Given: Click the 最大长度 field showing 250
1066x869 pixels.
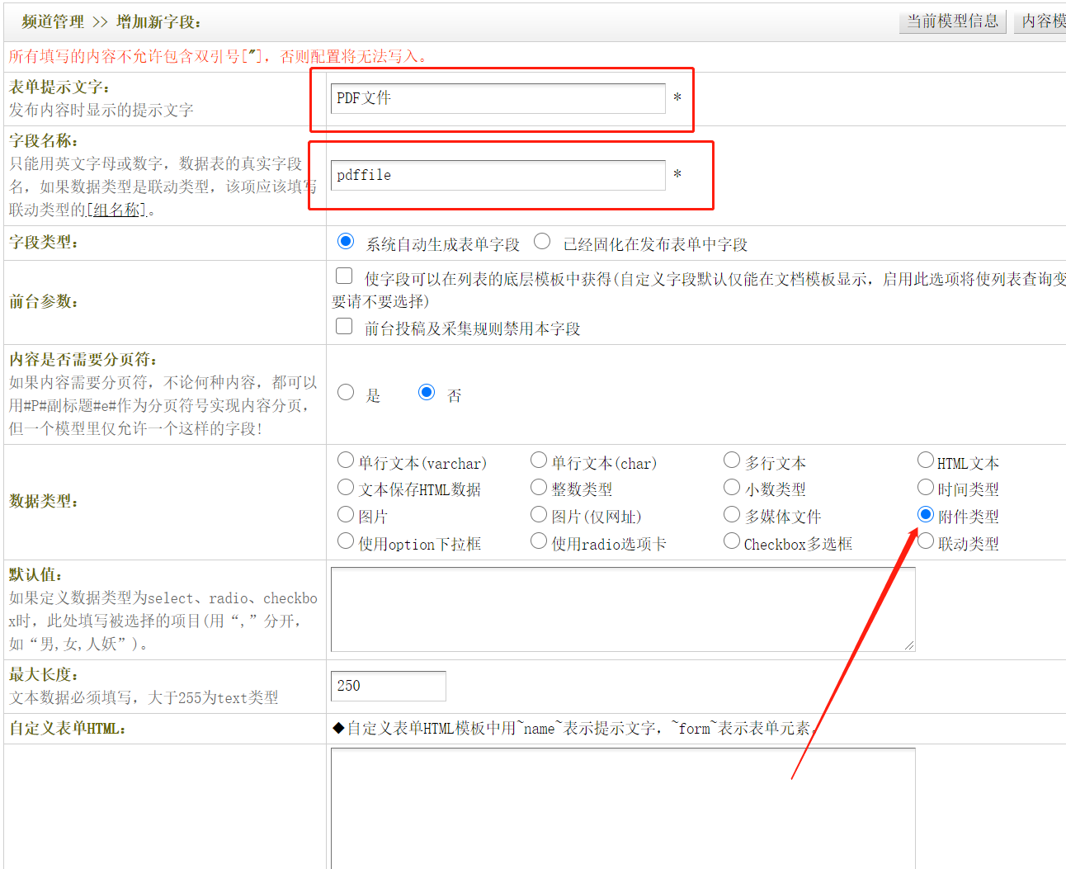Looking at the screenshot, I should point(389,686).
